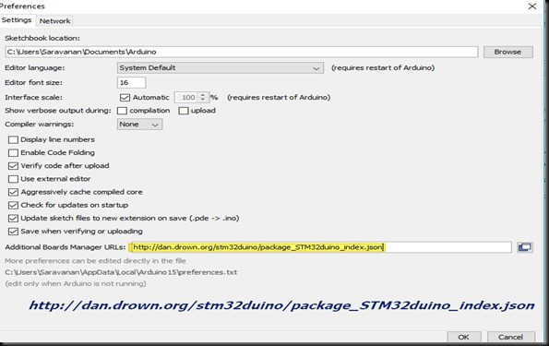This screenshot has height=346, width=549.
Task: Click the interface scale percentage field
Action: coord(186,98)
